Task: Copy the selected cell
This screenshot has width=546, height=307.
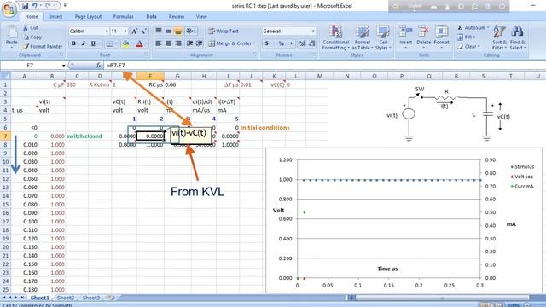Action: (32, 37)
